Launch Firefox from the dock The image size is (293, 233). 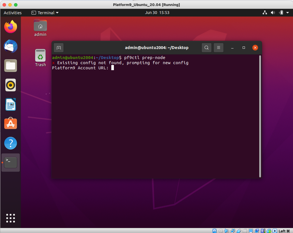[x=11, y=27]
